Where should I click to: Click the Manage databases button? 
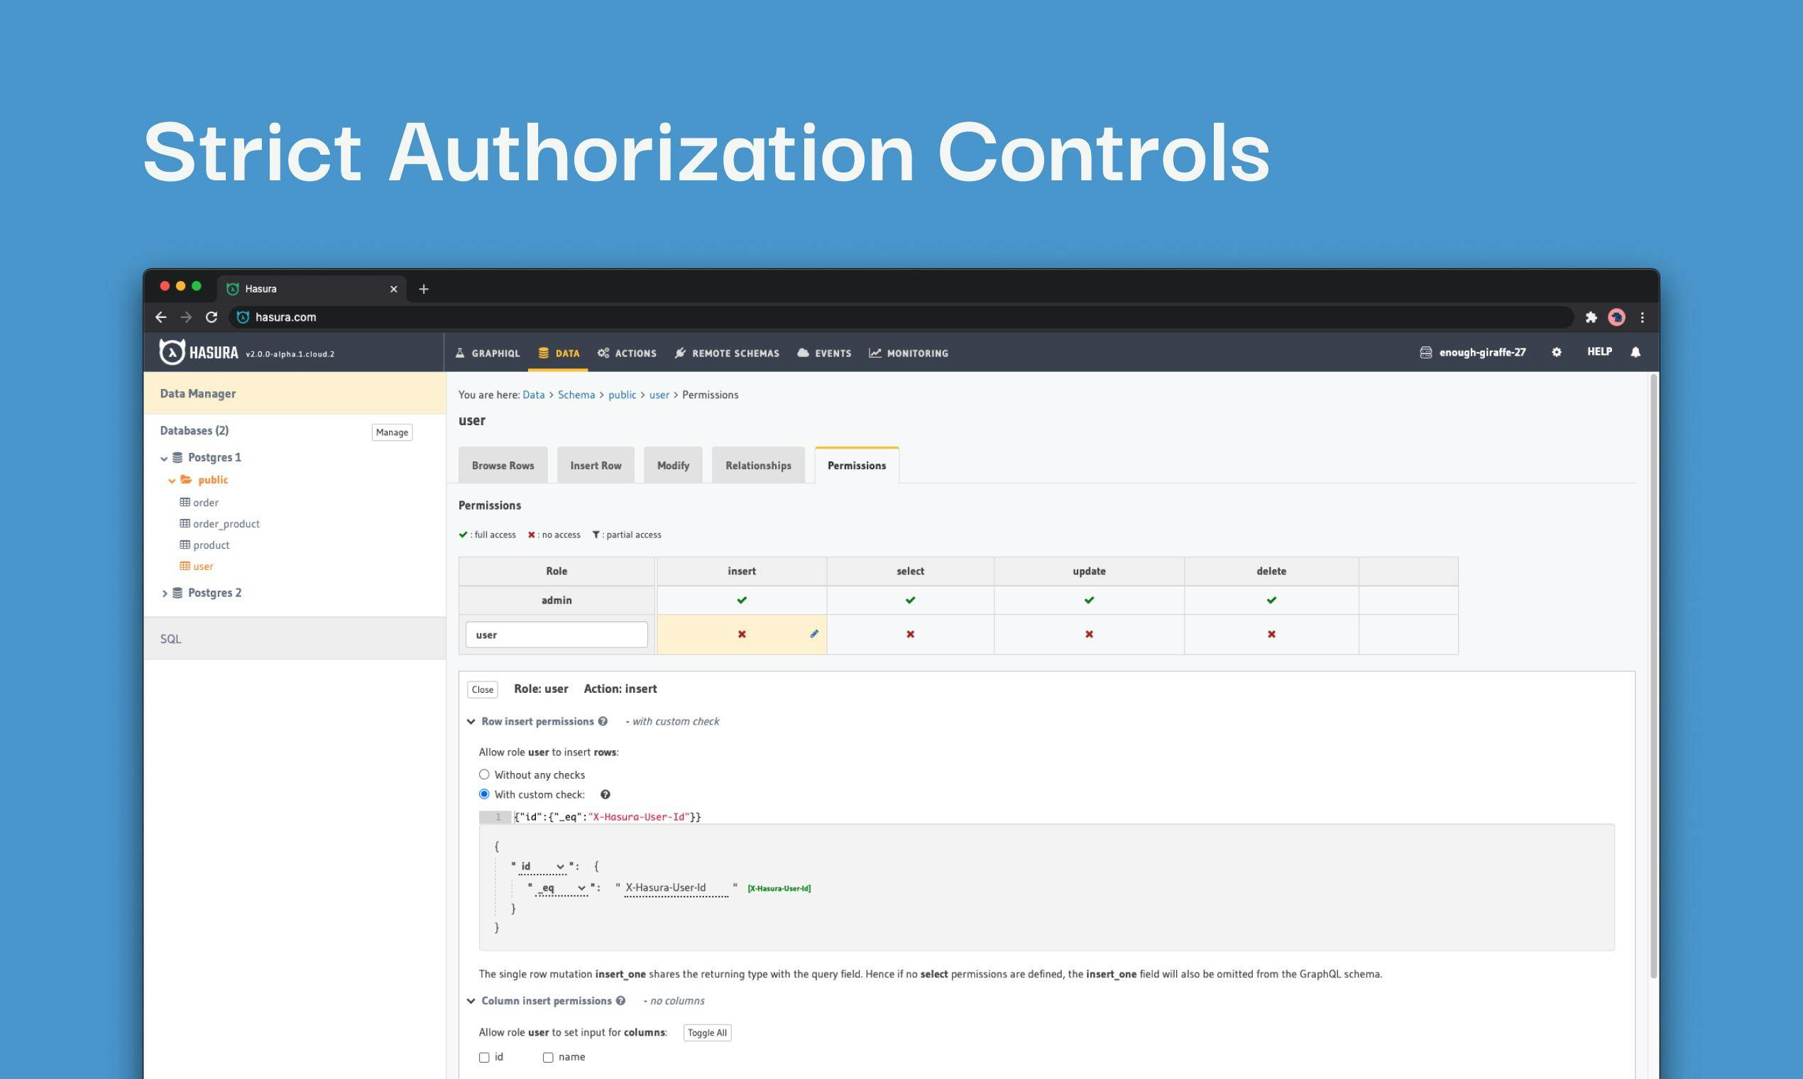click(x=392, y=432)
